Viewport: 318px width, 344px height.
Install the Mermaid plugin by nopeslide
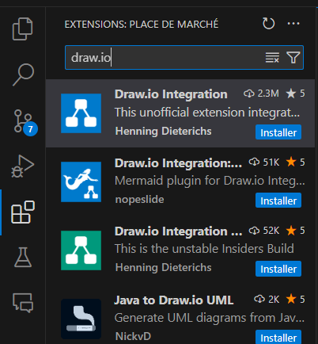pyautogui.click(x=278, y=201)
